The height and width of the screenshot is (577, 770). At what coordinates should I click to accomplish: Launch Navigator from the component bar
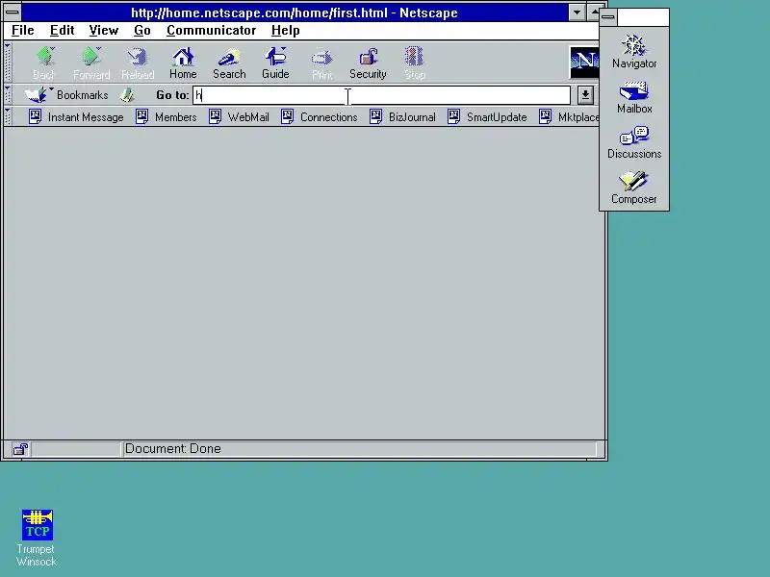click(634, 52)
